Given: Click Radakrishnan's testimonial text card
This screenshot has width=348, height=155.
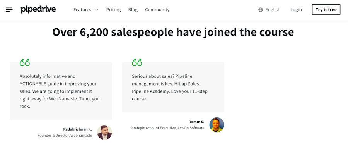Looking at the screenshot, I should pos(61,91).
